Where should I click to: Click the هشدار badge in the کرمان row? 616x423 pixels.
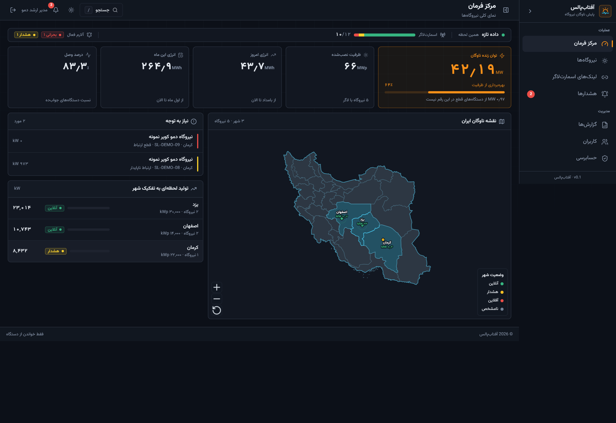(x=56, y=251)
